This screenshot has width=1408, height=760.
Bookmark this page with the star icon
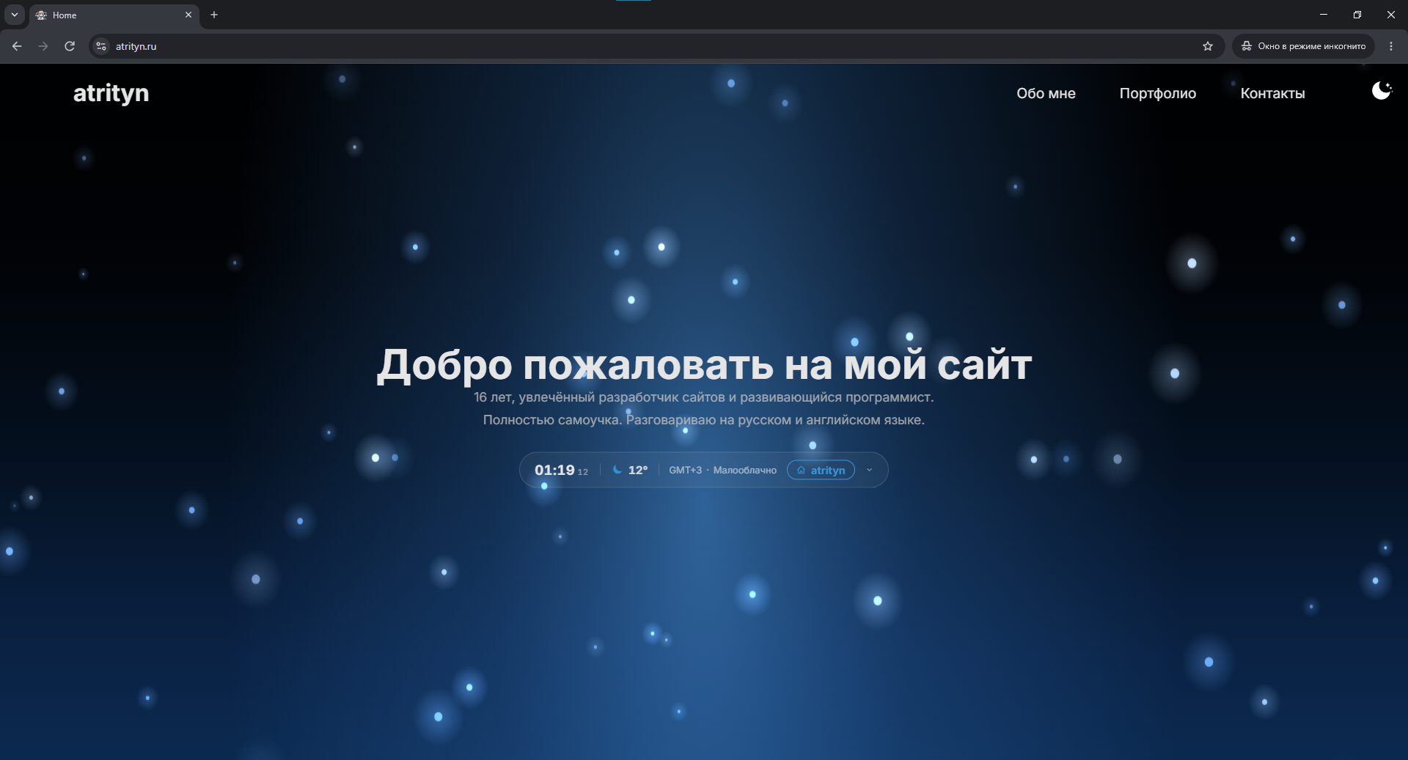pyautogui.click(x=1208, y=46)
